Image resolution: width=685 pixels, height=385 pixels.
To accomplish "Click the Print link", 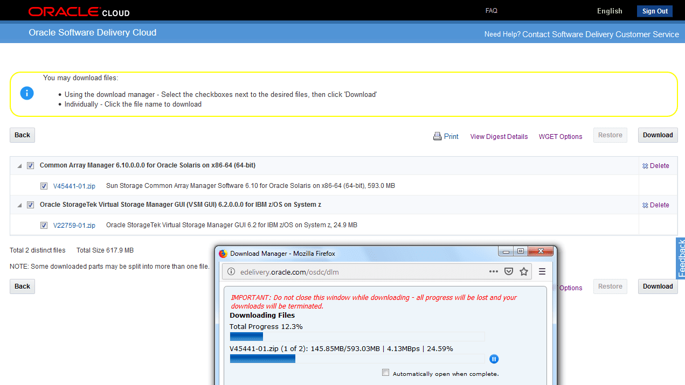I will (x=451, y=137).
